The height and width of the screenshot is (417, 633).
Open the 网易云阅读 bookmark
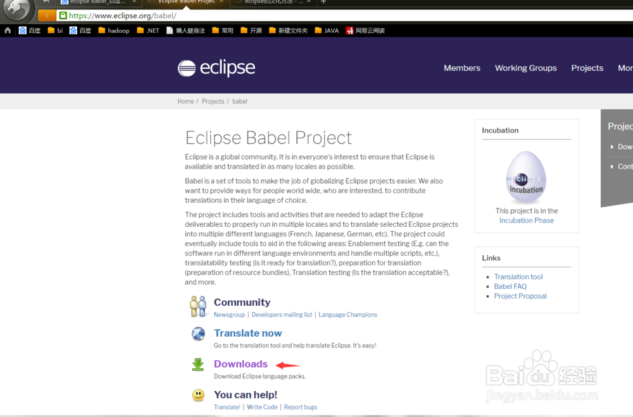pos(365,30)
